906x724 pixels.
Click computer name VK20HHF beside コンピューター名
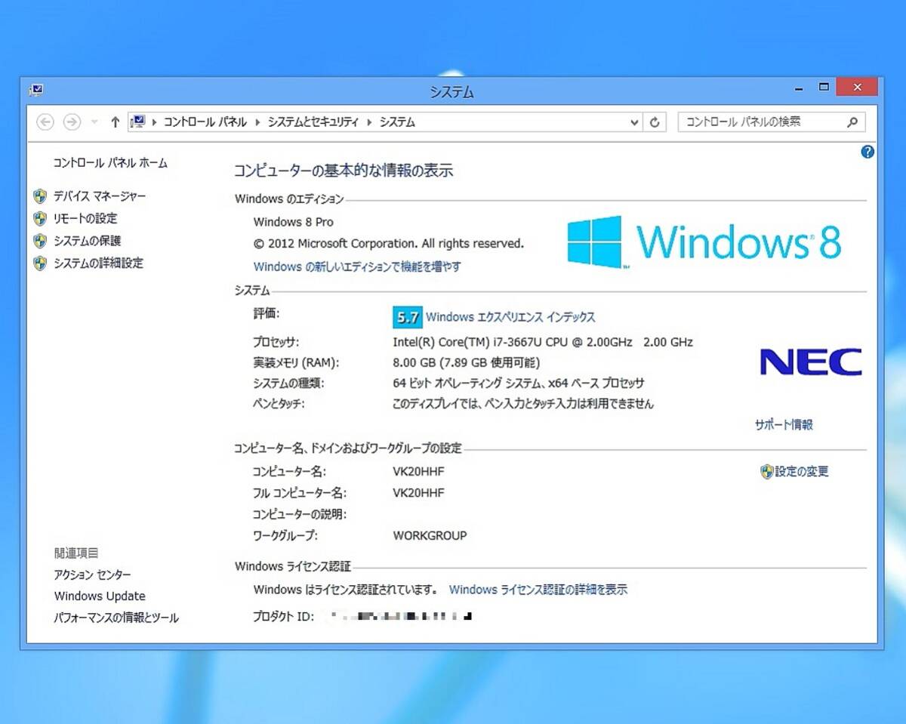419,472
